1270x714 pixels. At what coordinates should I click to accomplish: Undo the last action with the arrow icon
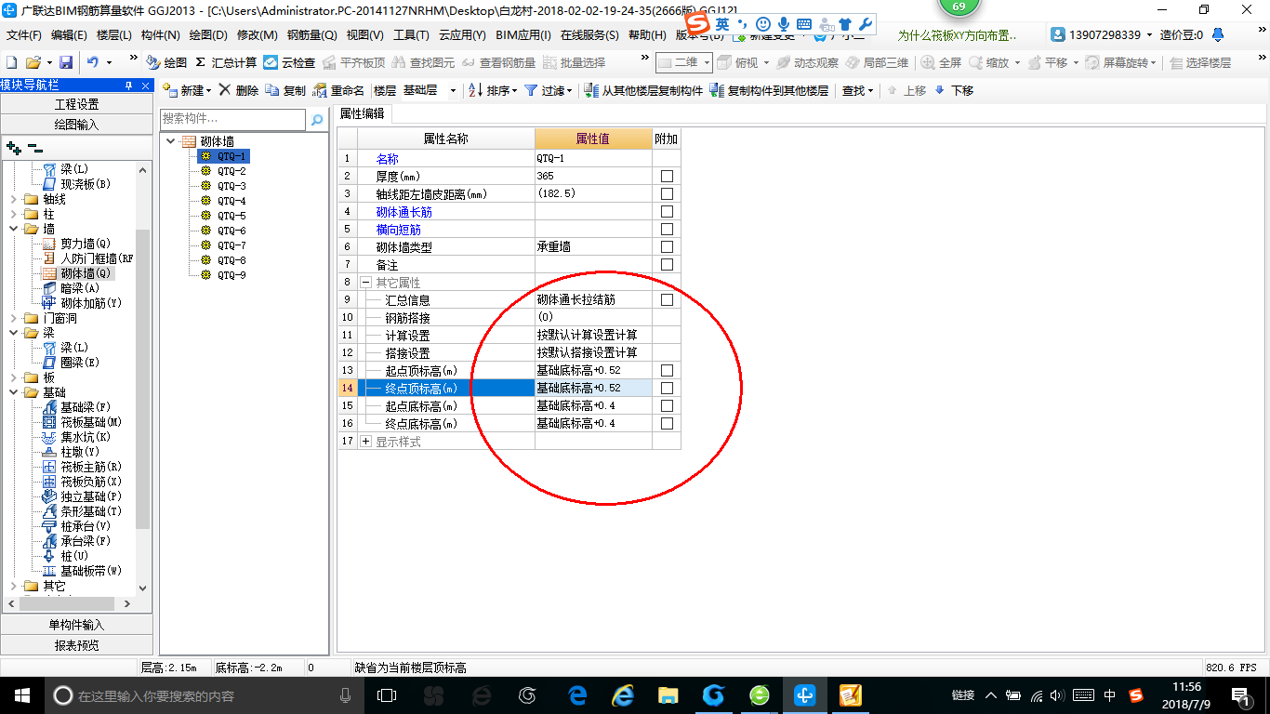[93, 62]
